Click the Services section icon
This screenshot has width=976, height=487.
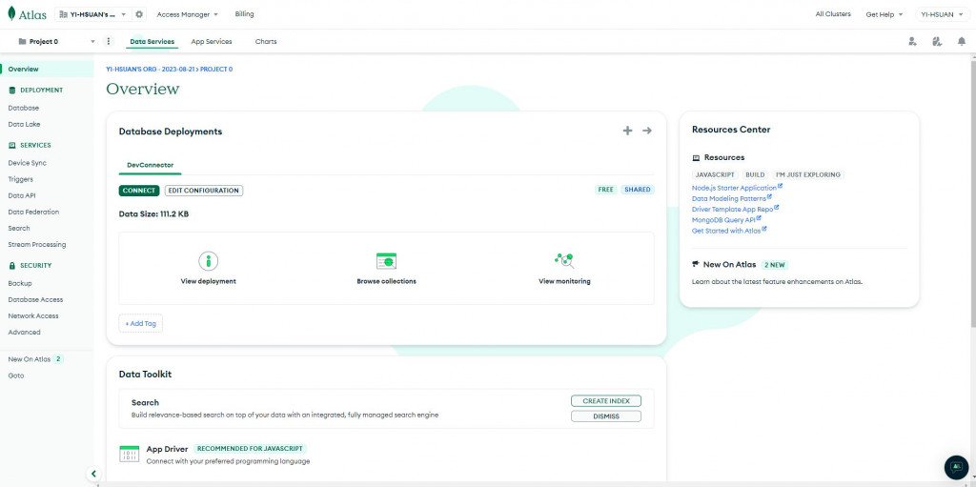click(x=12, y=145)
